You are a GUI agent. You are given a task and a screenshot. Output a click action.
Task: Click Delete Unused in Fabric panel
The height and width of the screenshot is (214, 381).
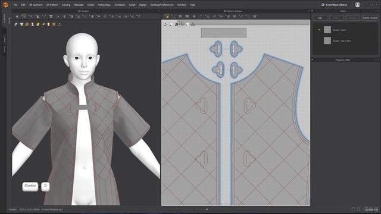[370, 18]
